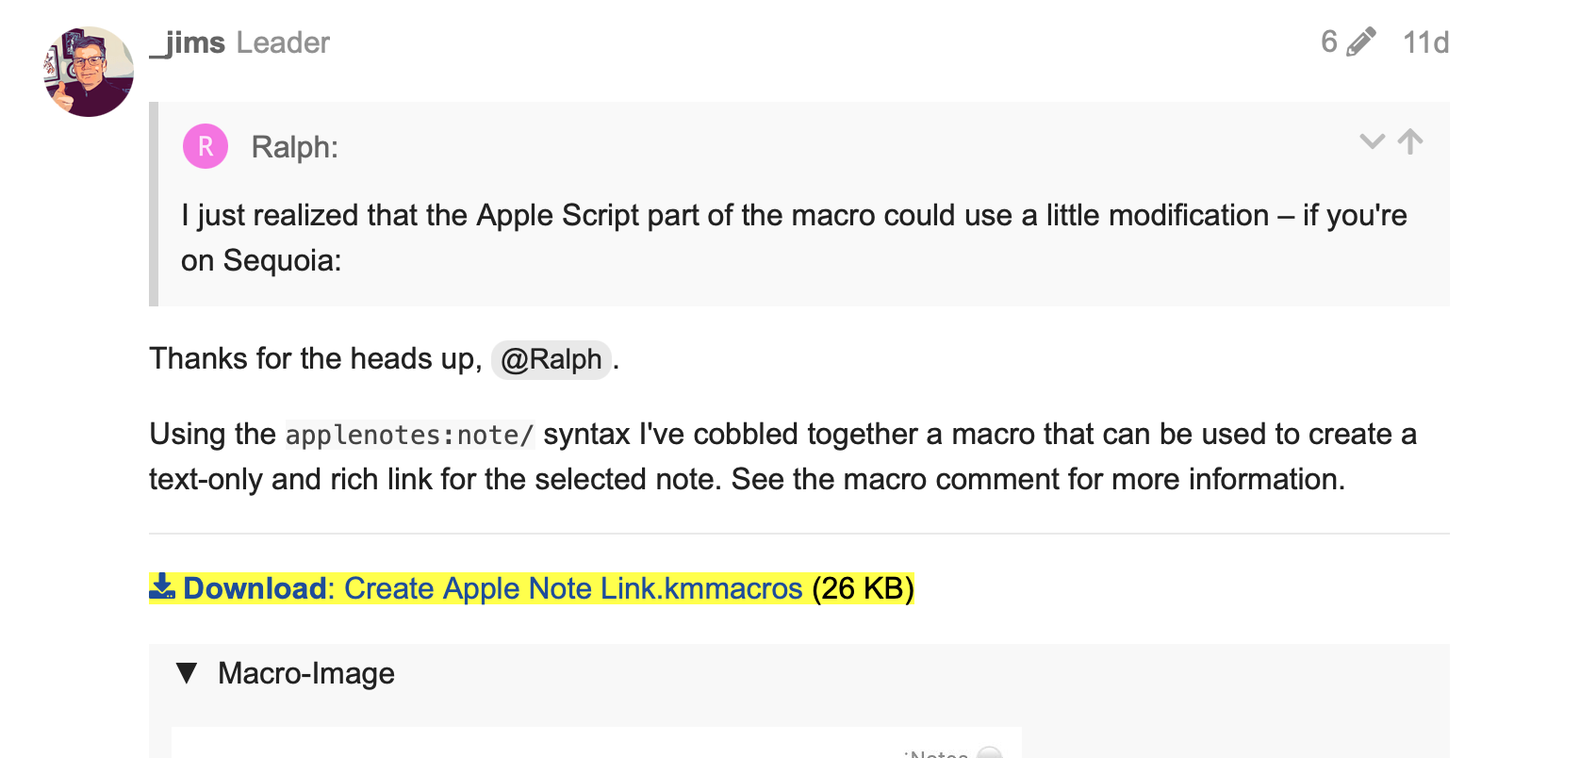
Task: Click the download icon before Download
Action: coord(162,586)
